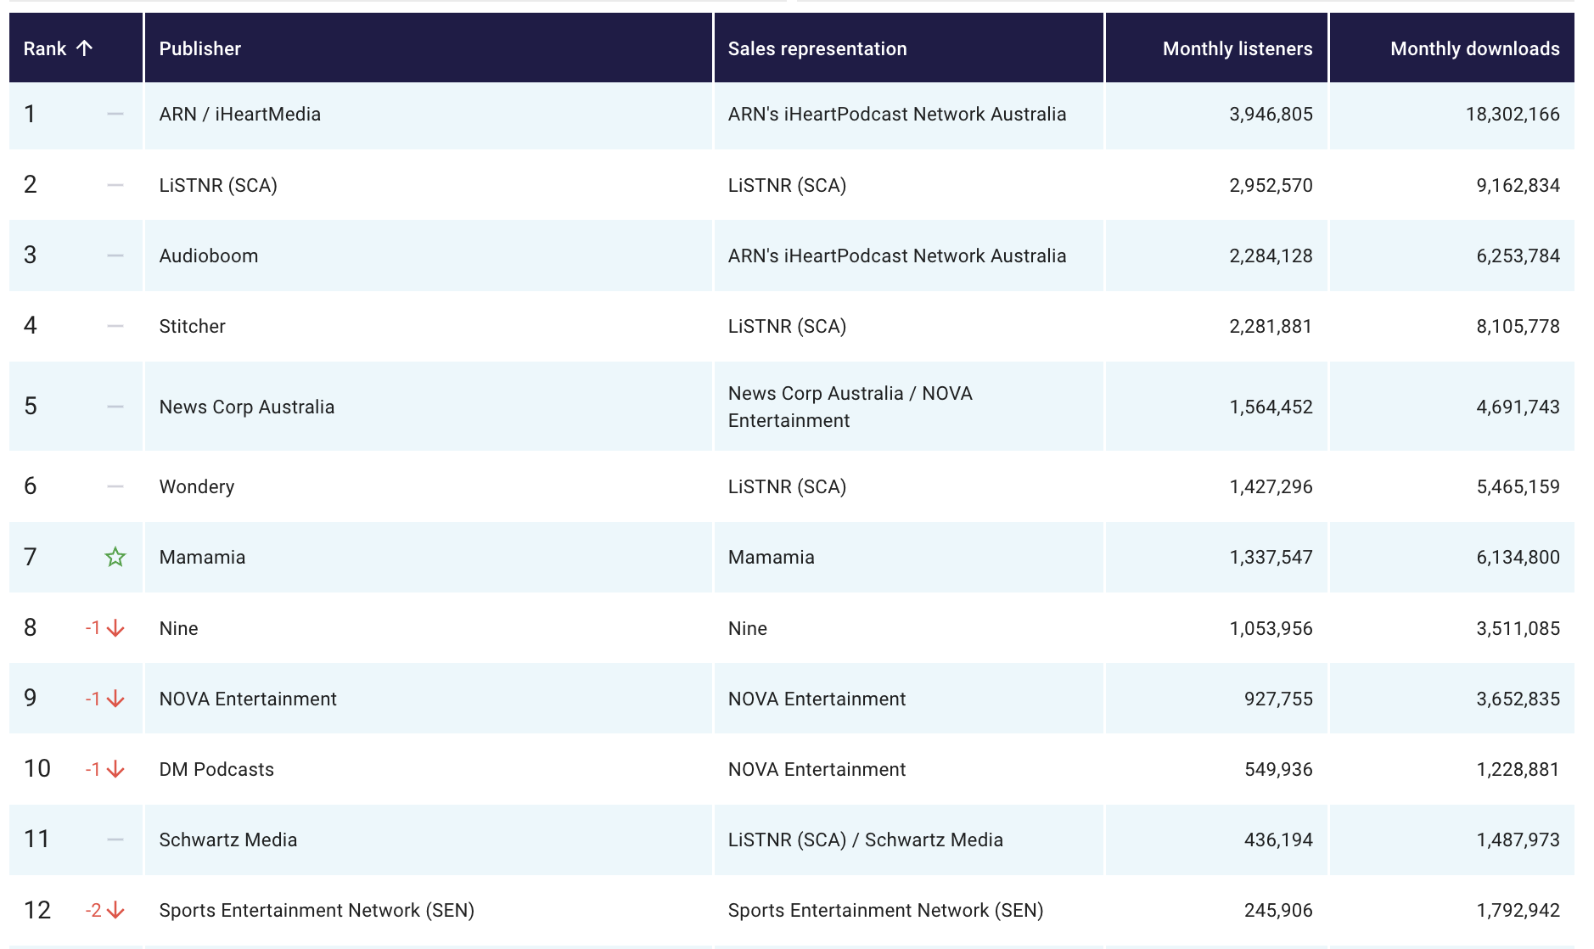Viewport: 1594px width, 949px height.
Task: Select publisher DM Podcasts
Action: tap(216, 769)
